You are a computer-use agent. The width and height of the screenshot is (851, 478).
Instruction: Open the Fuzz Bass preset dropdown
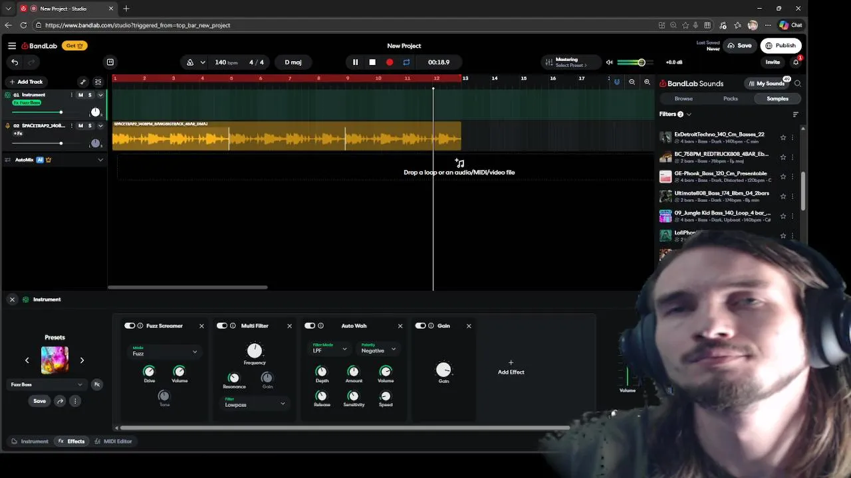click(47, 384)
